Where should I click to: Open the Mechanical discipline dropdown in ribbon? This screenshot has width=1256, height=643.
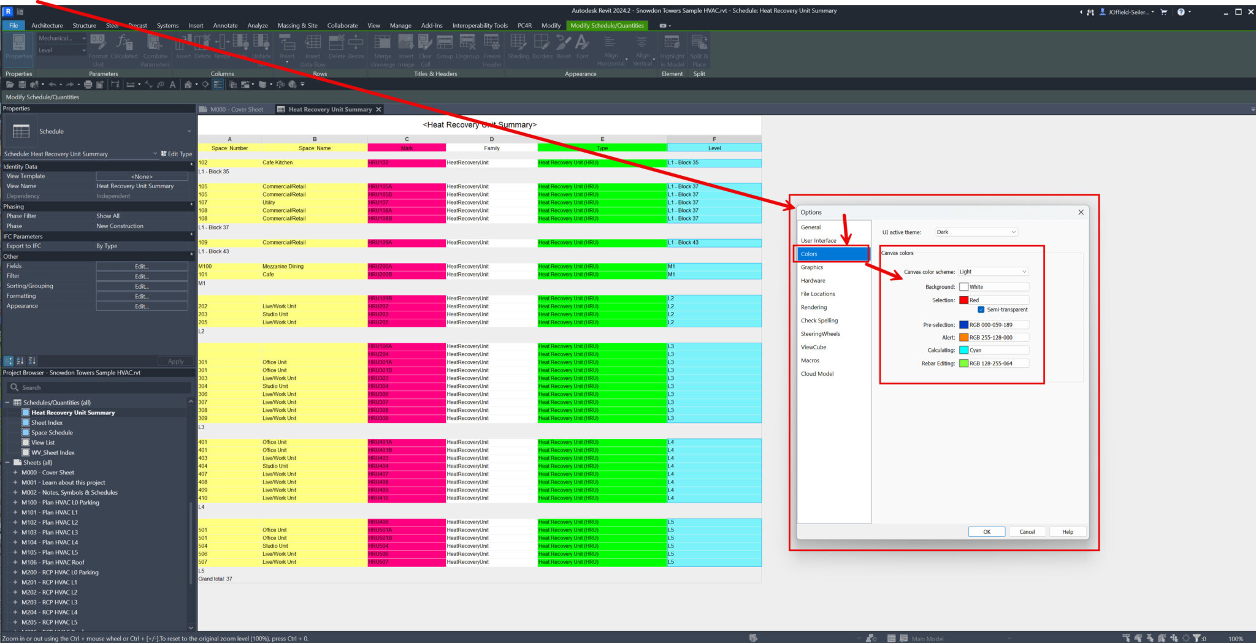click(62, 38)
